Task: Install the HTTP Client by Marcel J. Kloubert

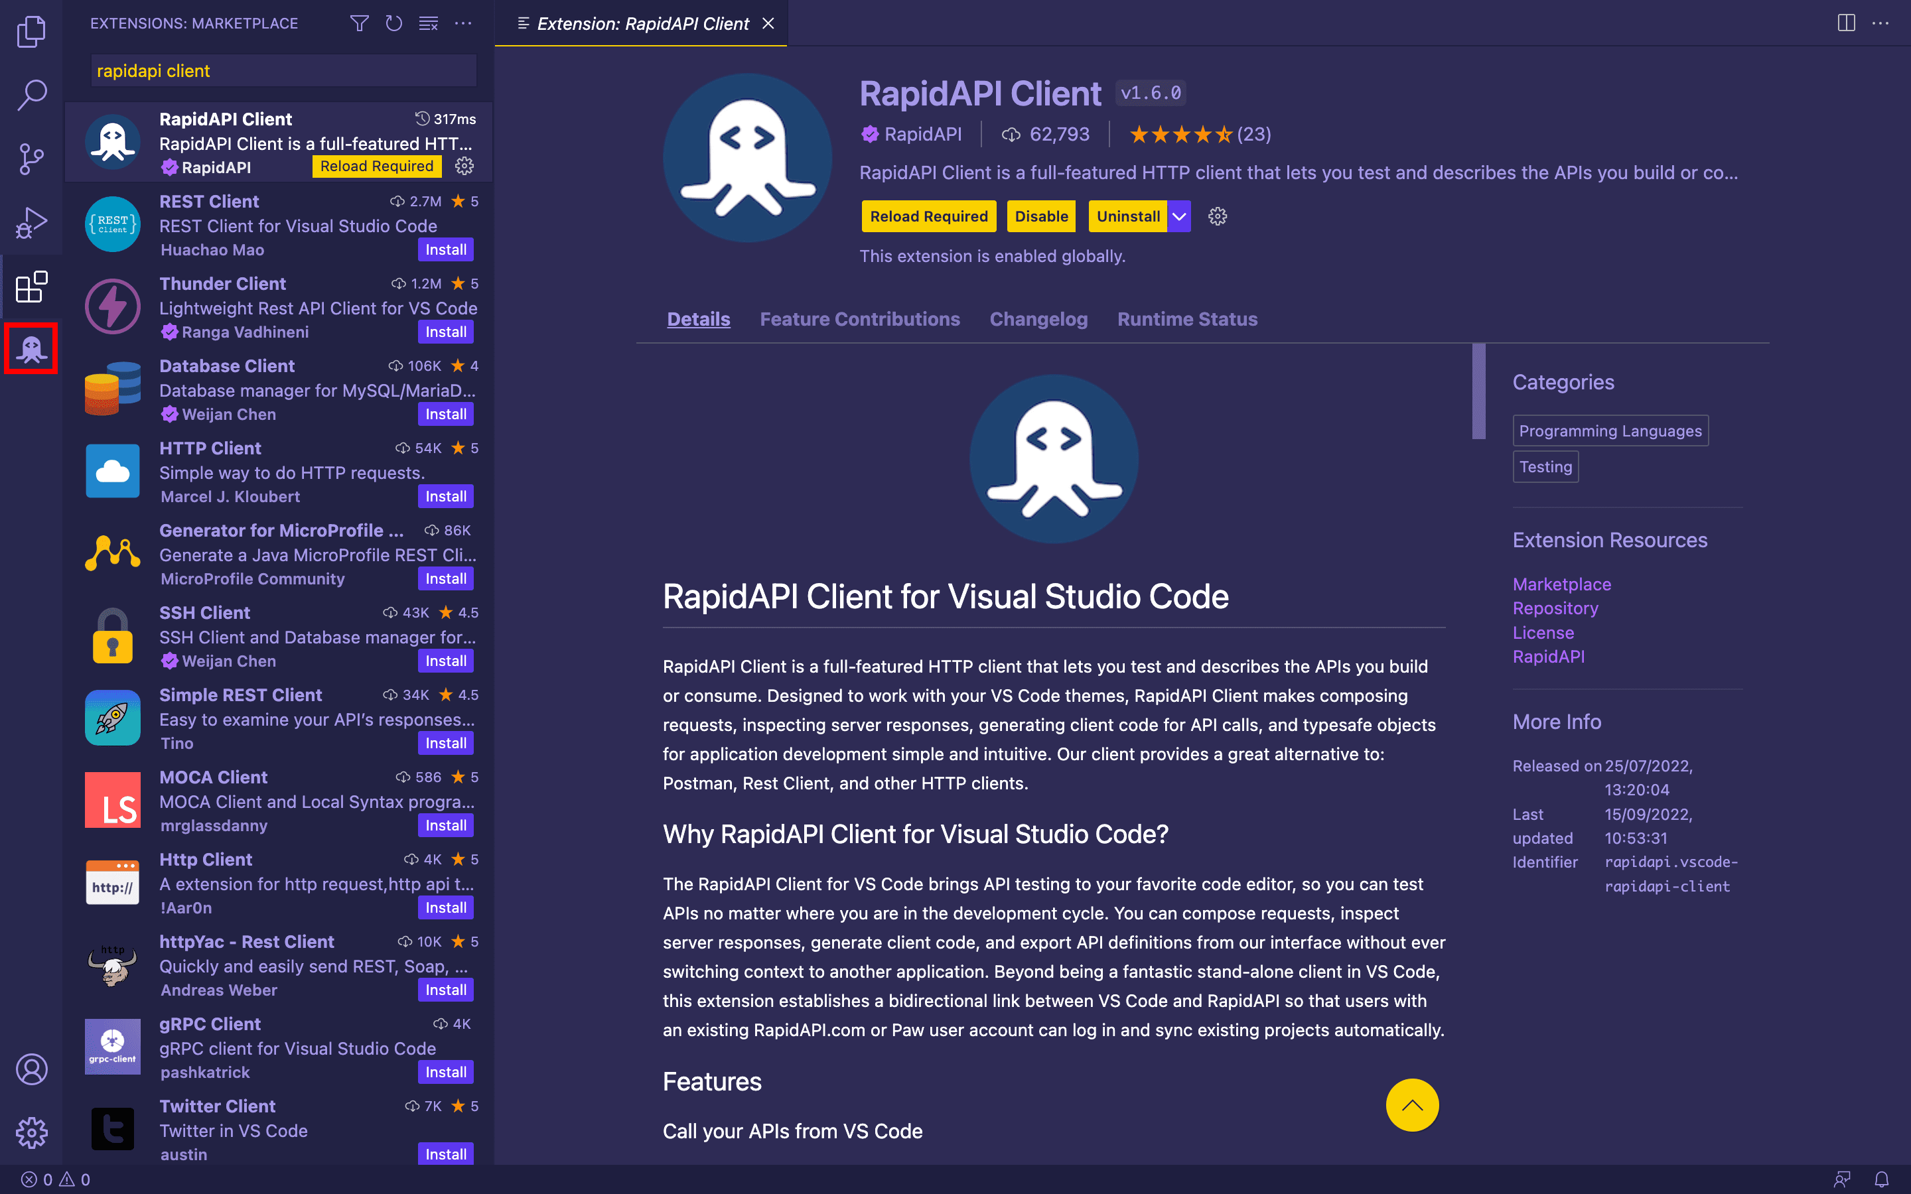Action: pyautogui.click(x=445, y=496)
